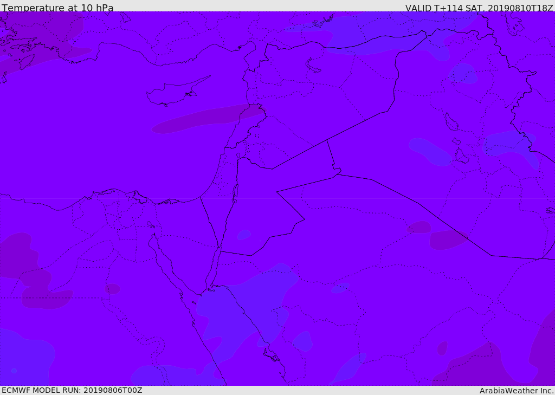The width and height of the screenshot is (555, 395).
Task: Click the 'ECMWF MODEL RUN: 20190806T00Z' label
Action: coord(72,390)
